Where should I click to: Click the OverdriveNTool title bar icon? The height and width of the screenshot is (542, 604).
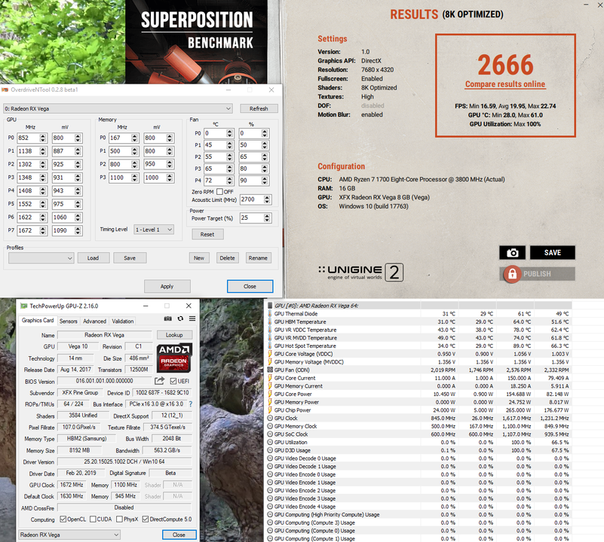[5, 90]
